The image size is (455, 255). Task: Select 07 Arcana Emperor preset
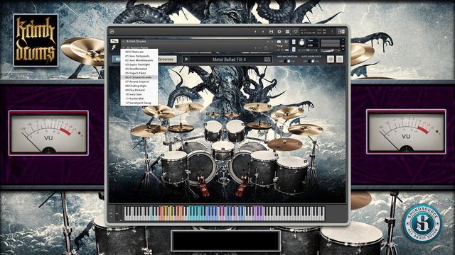(x=139, y=81)
